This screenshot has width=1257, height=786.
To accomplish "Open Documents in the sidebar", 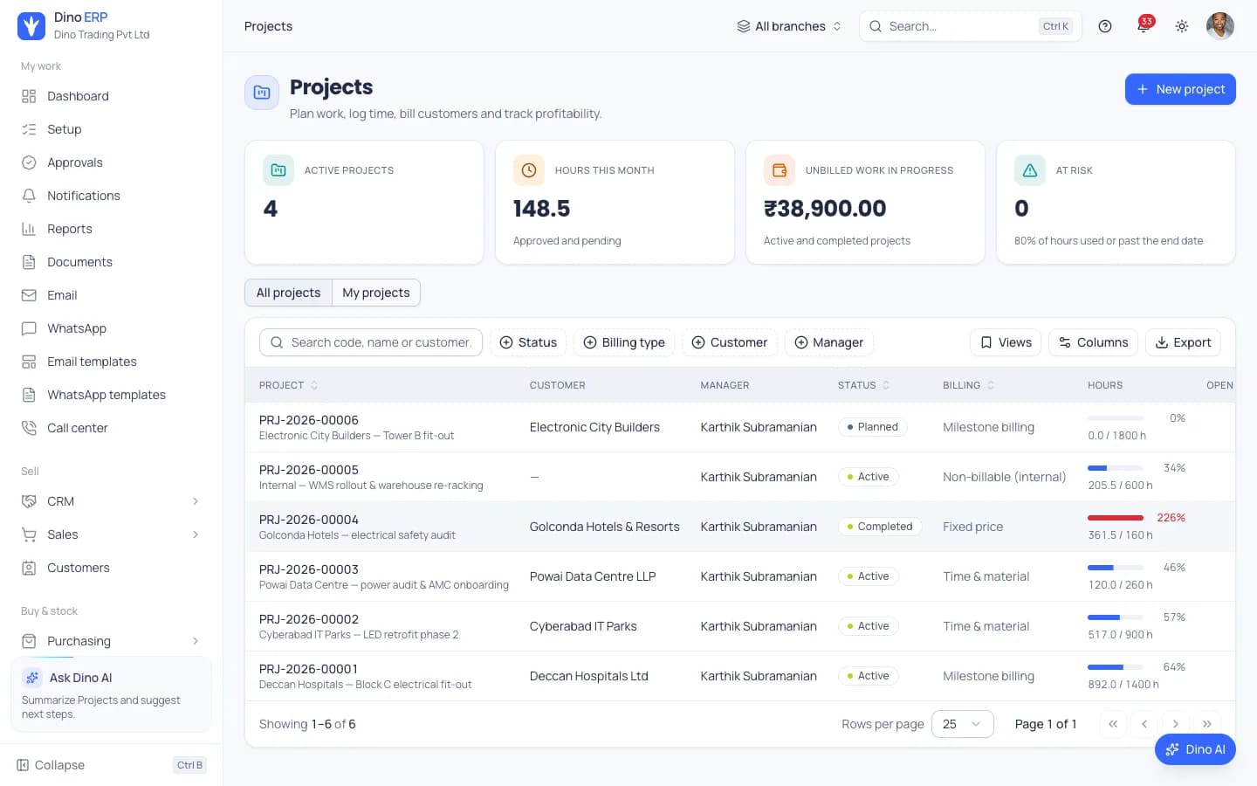I will pos(112,262).
